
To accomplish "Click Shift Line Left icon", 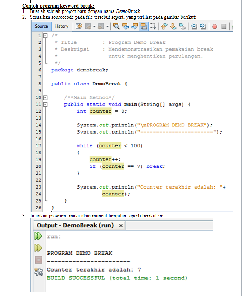I will [194, 27].
